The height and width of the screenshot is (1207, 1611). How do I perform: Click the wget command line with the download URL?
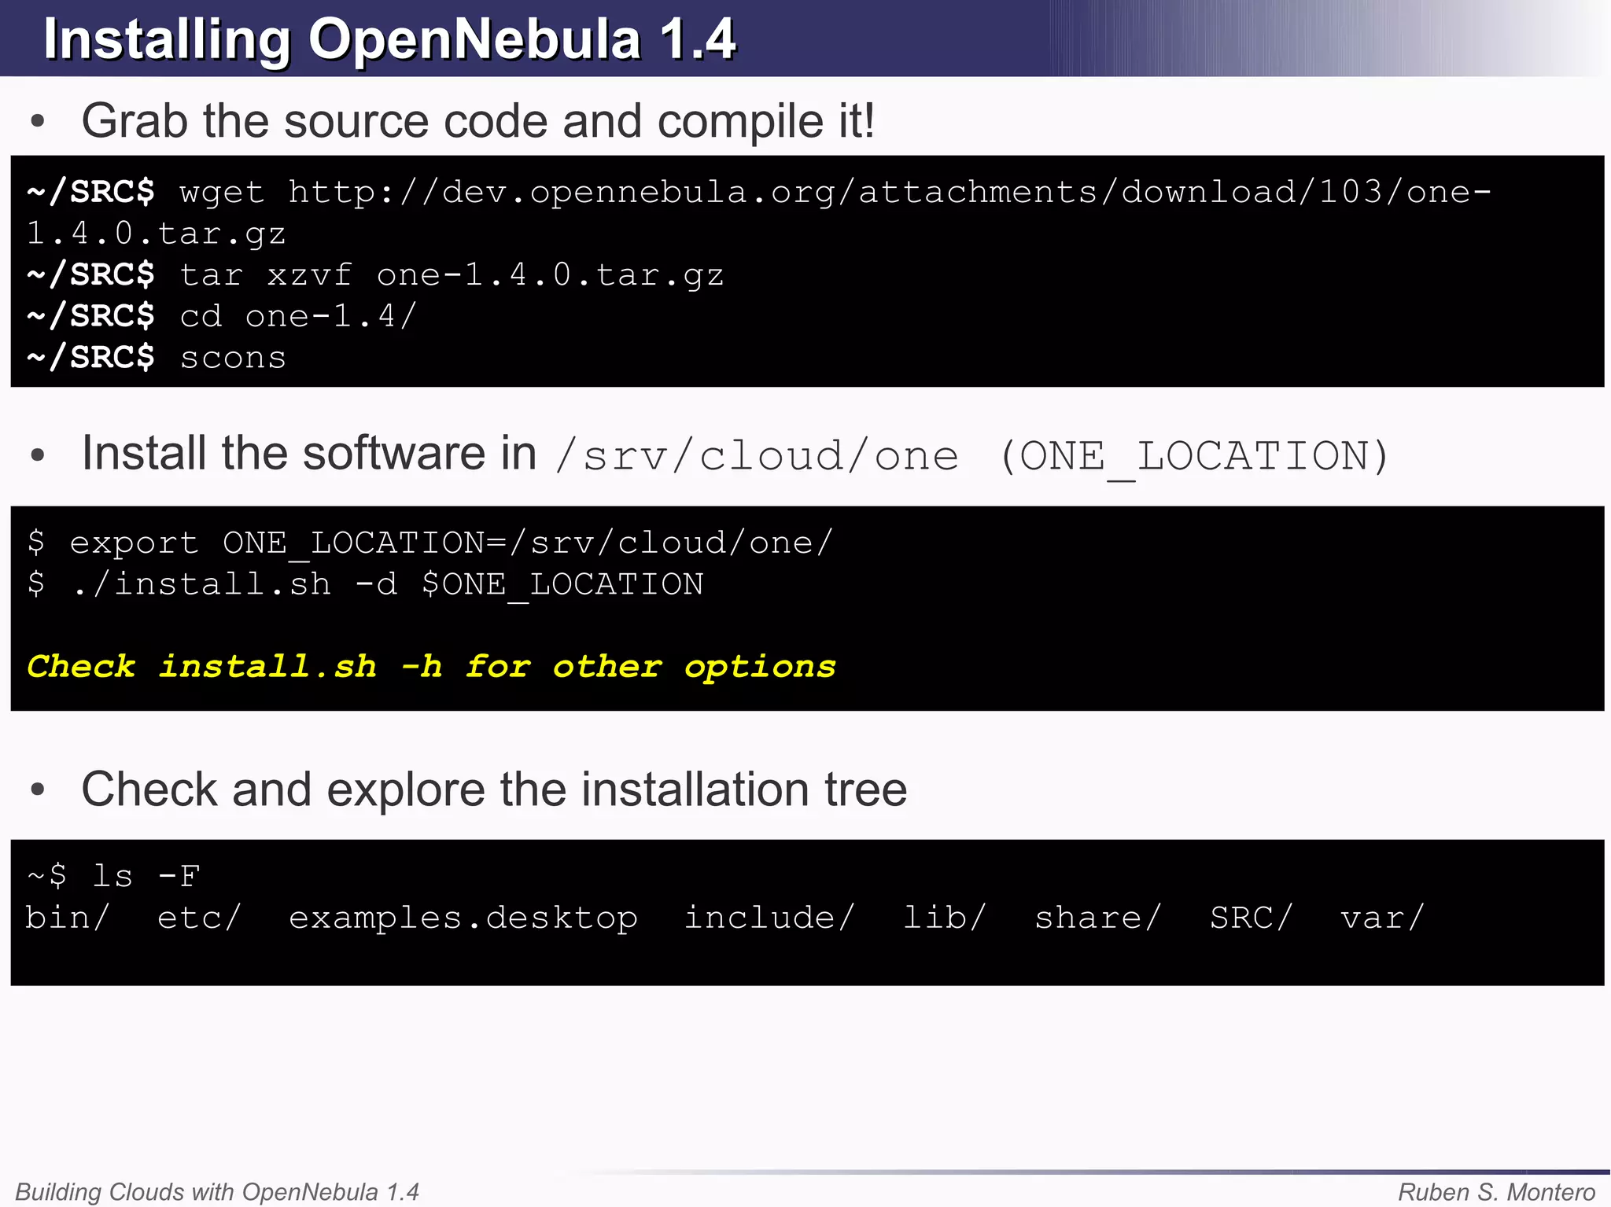[x=759, y=193]
